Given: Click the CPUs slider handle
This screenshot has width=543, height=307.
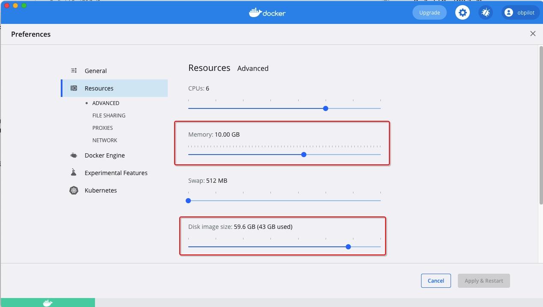Looking at the screenshot, I should tap(326, 108).
